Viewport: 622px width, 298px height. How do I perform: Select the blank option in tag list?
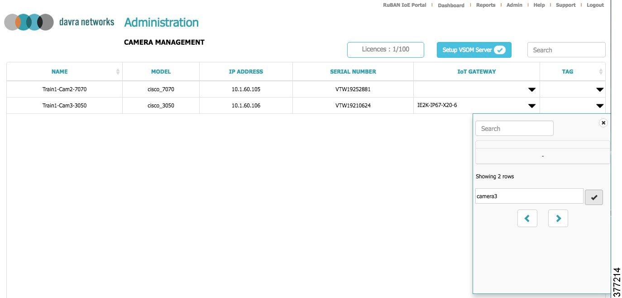click(x=542, y=144)
